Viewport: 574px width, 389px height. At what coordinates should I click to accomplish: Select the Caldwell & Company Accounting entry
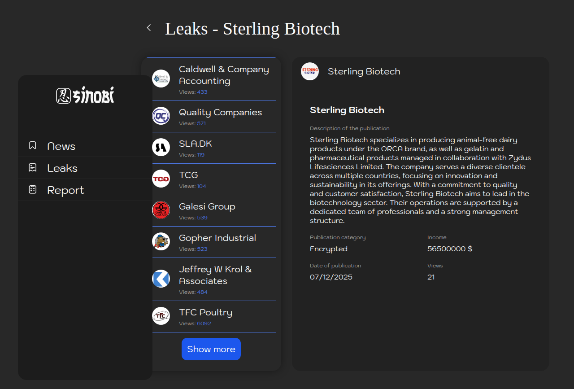[x=224, y=75]
